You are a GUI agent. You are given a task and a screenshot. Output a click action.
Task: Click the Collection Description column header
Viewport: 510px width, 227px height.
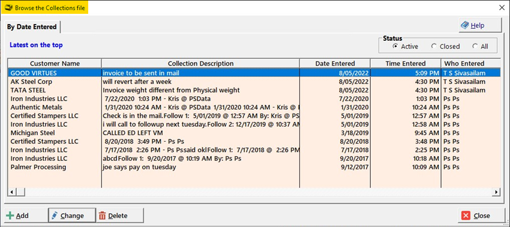tap(200, 64)
